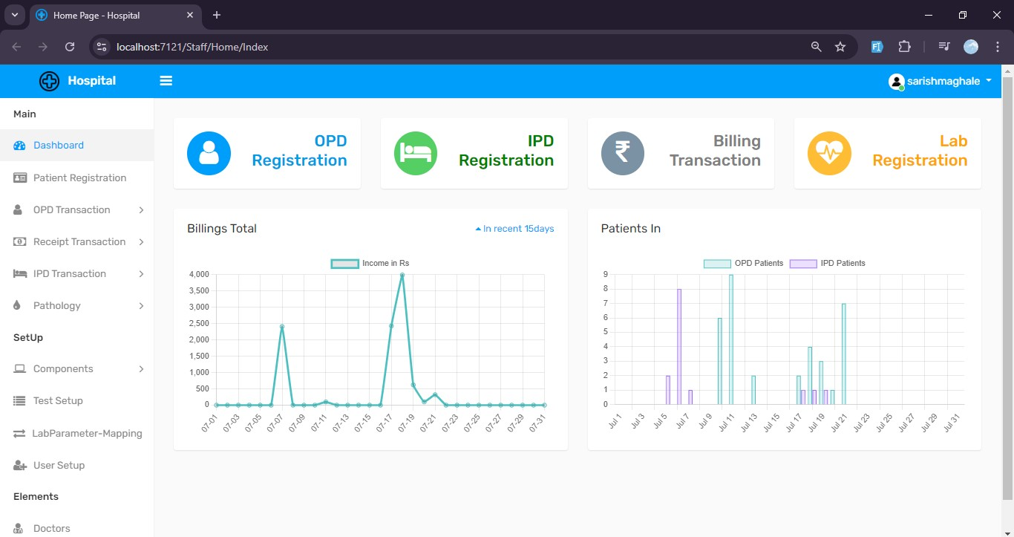Toggle sidebar with the hamburger menu icon
The image size is (1014, 537).
166,81
